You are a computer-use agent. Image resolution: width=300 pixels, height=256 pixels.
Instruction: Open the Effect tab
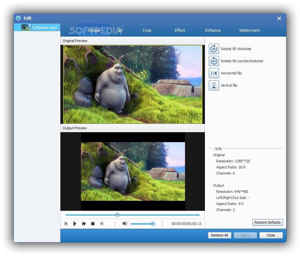click(x=180, y=30)
